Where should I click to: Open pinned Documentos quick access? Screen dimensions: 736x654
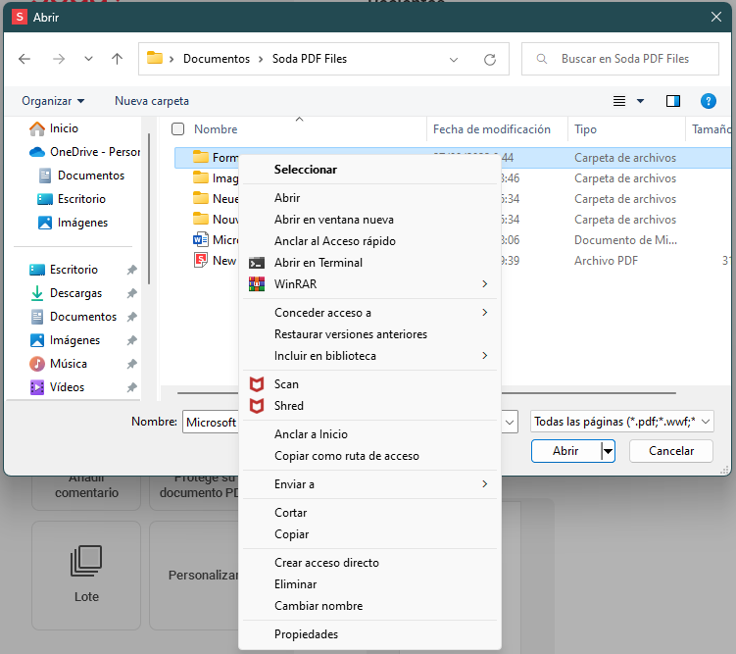click(74, 317)
